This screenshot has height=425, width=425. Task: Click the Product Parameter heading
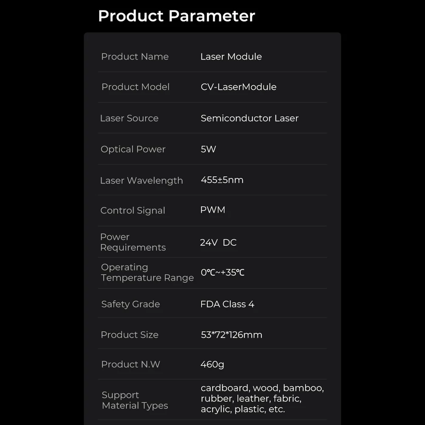tap(176, 16)
